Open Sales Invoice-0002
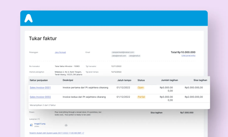Screen dimensions: 228x137 [40, 97]
